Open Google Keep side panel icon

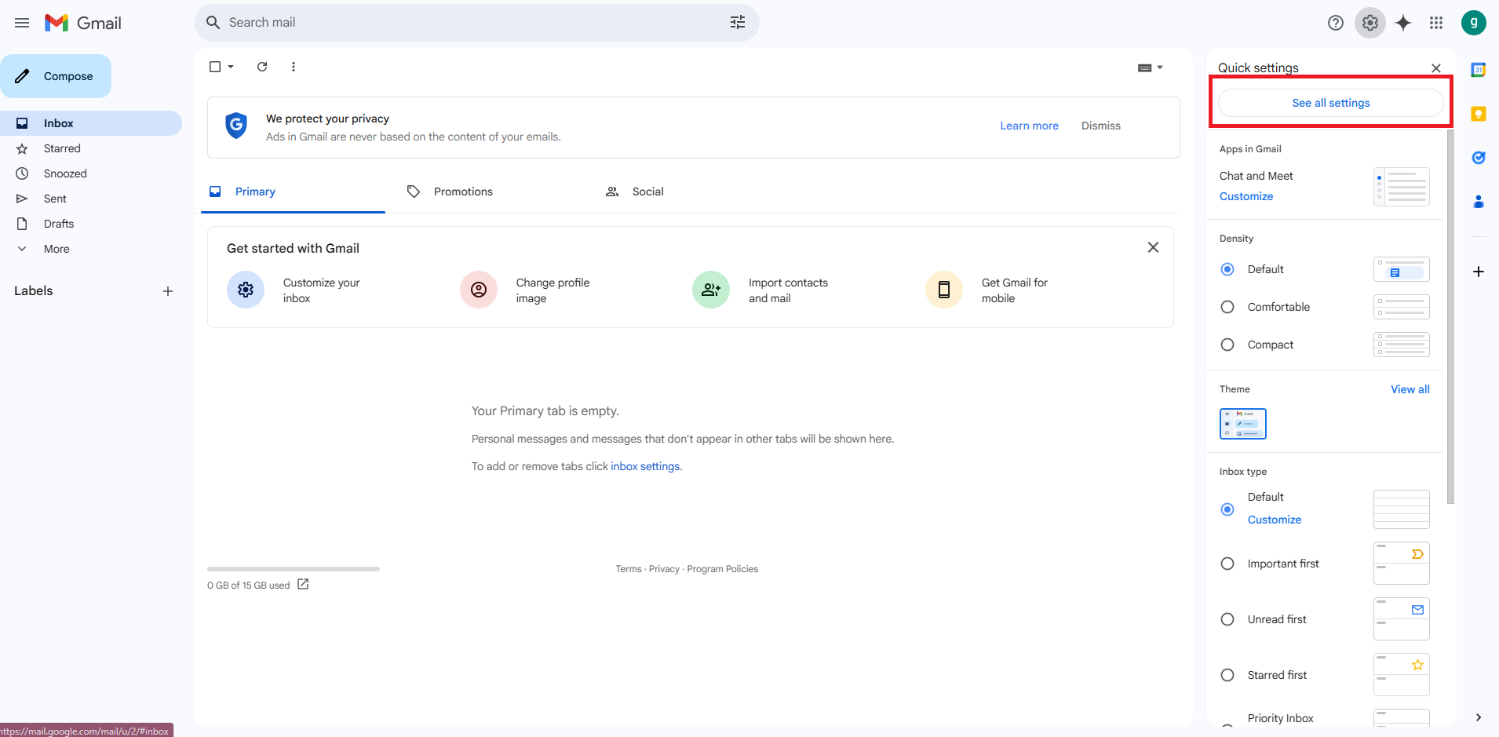pos(1479,114)
